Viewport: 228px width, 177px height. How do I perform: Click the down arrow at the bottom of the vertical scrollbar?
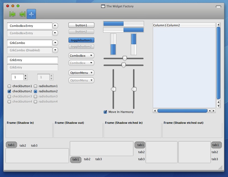(218, 106)
